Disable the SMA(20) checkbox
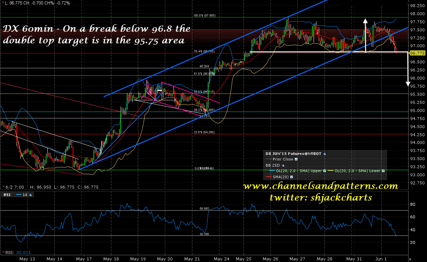The image size is (427, 262). [292, 177]
